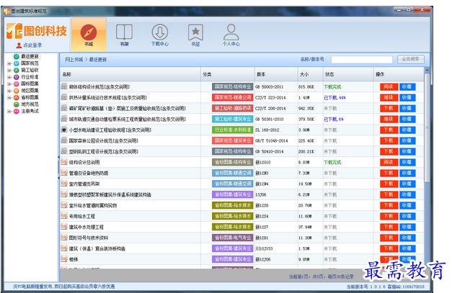The image size is (452, 293).
Task: Click the search button beside the search field
Action: [410, 59]
